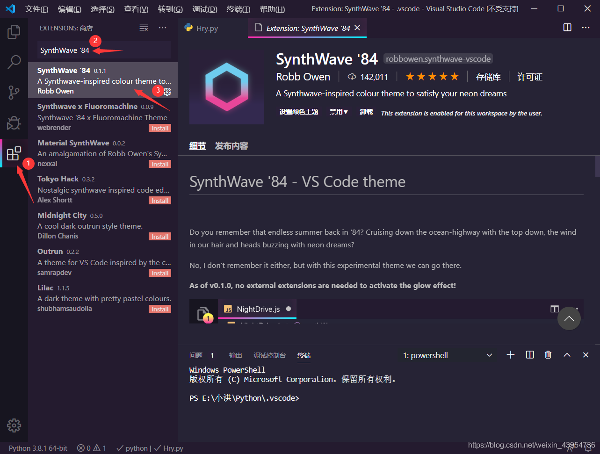The height and width of the screenshot is (454, 600).
Task: Open the Search view in activity bar
Action: point(14,62)
